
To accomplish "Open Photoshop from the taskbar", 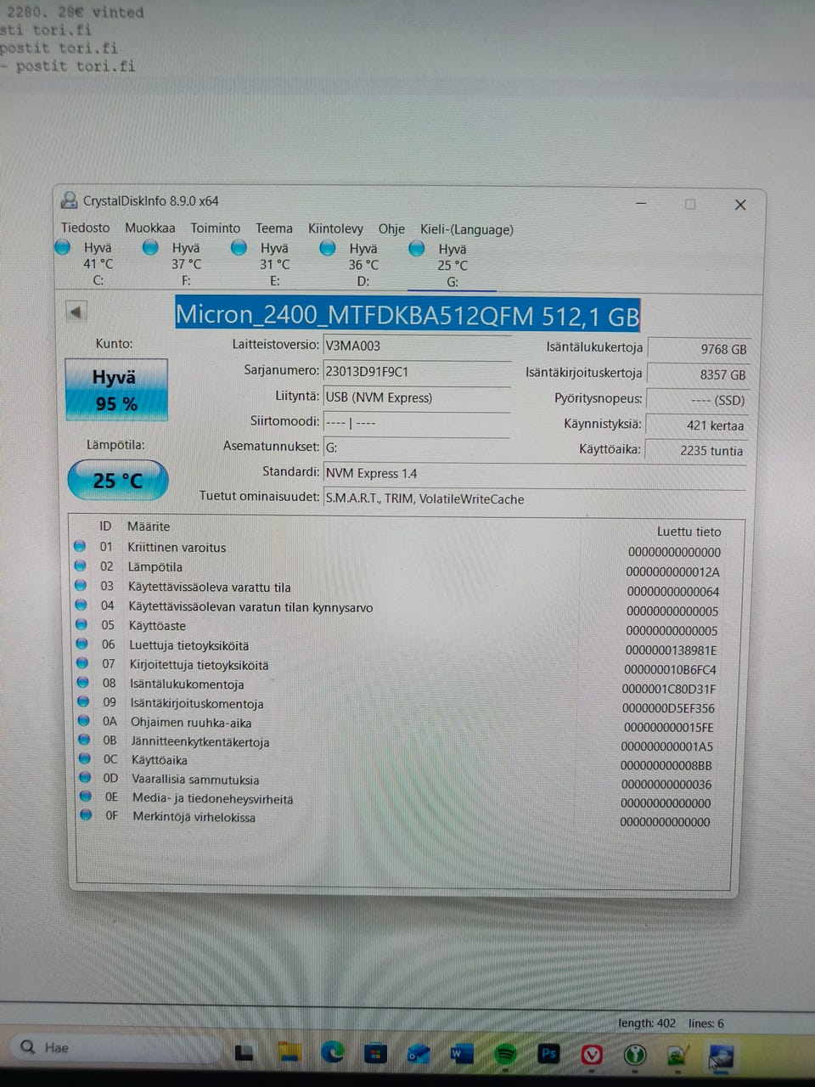I will click(x=549, y=1054).
